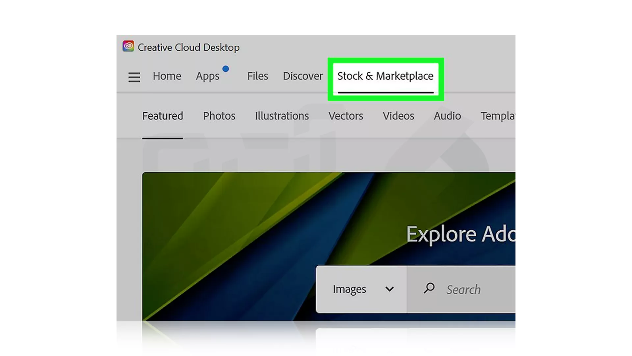The image size is (632, 356).
Task: Open the hamburger menu icon
Action: pos(134,77)
